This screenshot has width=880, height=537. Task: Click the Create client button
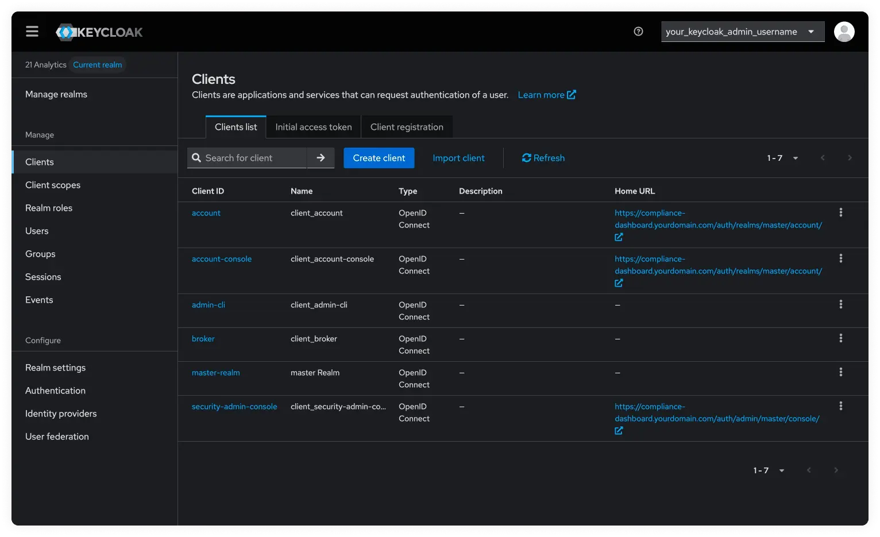379,157
